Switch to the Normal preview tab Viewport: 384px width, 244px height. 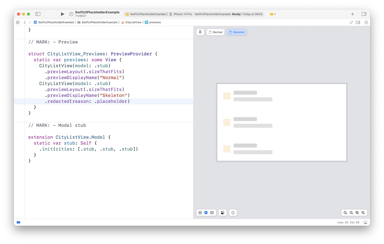click(x=216, y=32)
